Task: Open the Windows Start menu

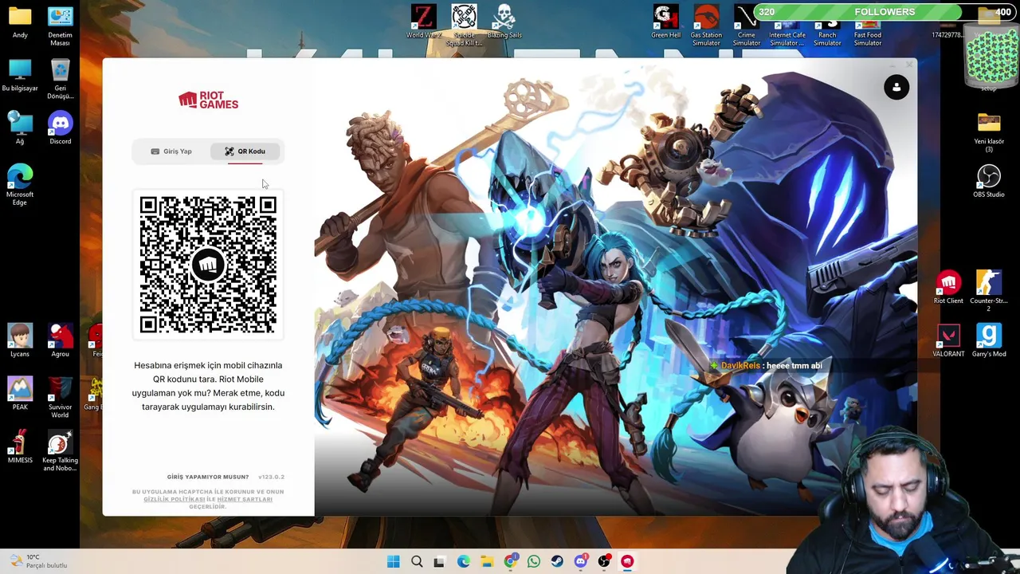Action: click(x=393, y=561)
